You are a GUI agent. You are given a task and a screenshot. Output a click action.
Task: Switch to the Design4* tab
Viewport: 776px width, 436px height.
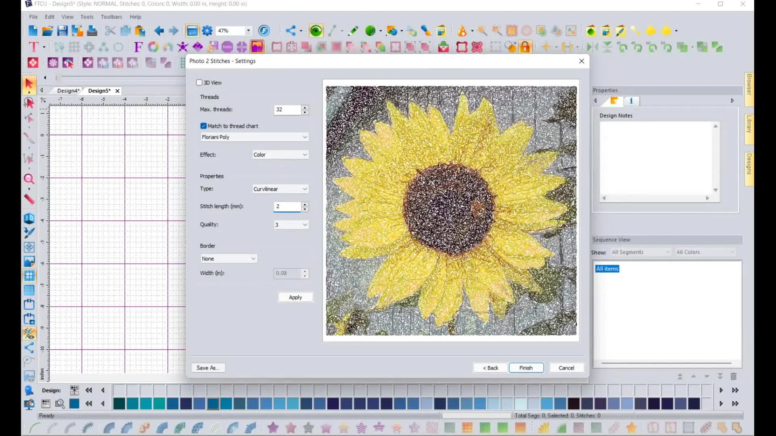coord(68,91)
